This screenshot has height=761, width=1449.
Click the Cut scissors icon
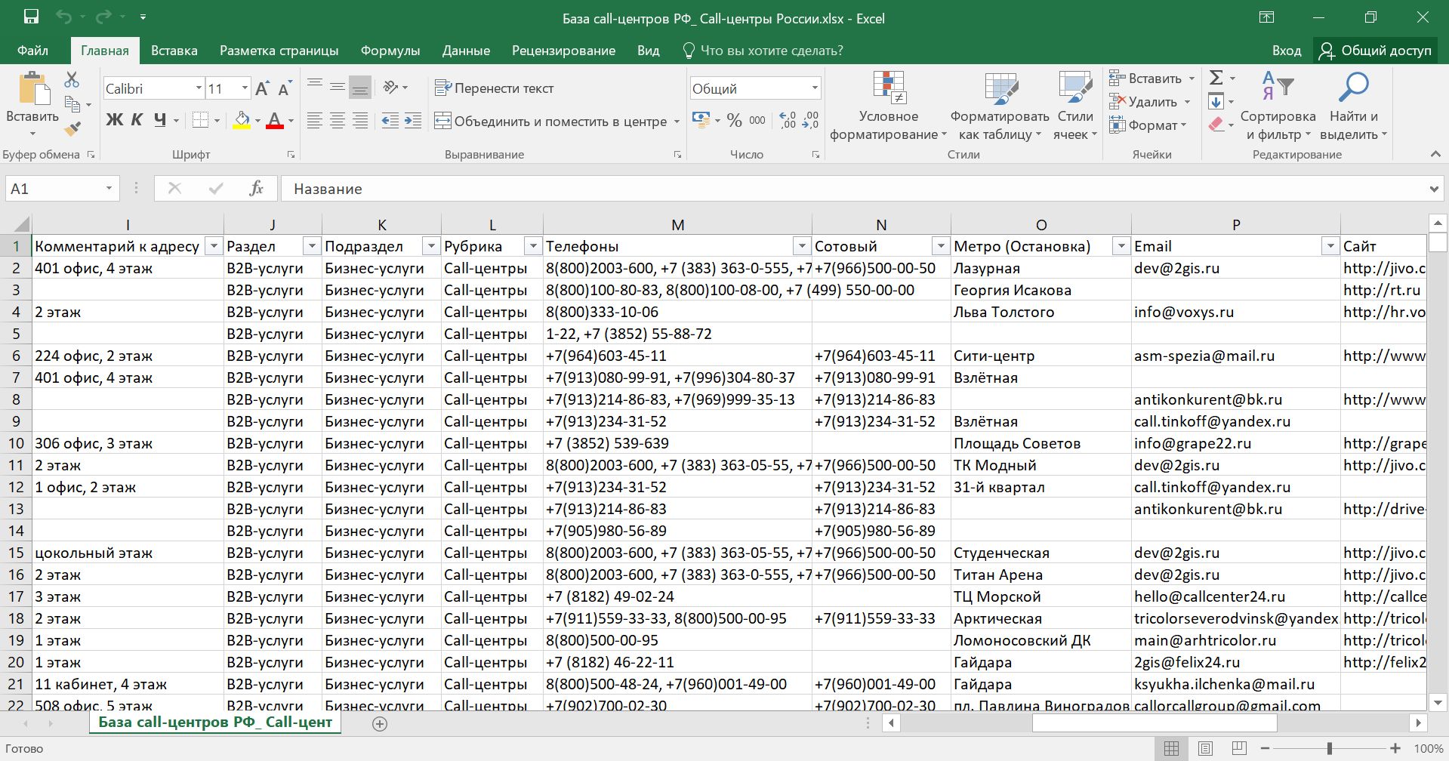click(72, 79)
